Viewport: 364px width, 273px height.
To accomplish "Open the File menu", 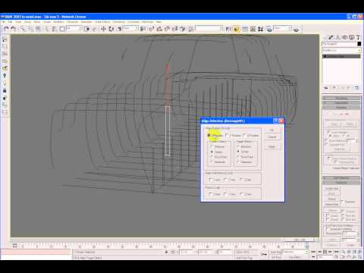I will (3, 22).
